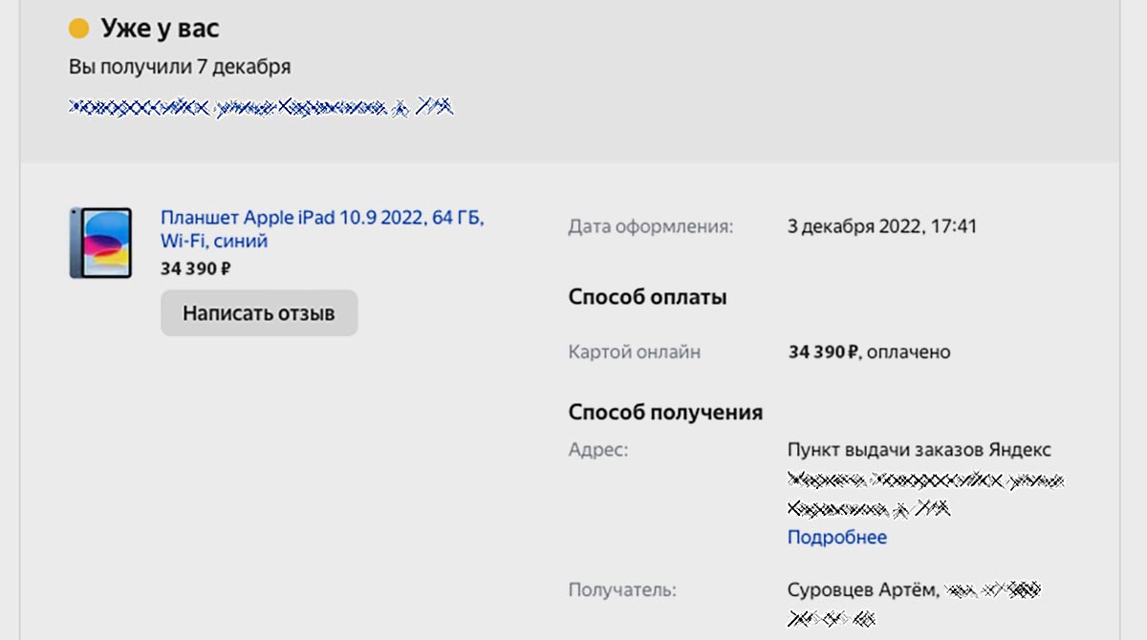This screenshot has width=1147, height=640.
Task: Follow the Подробнее link under the address
Action: tap(836, 537)
